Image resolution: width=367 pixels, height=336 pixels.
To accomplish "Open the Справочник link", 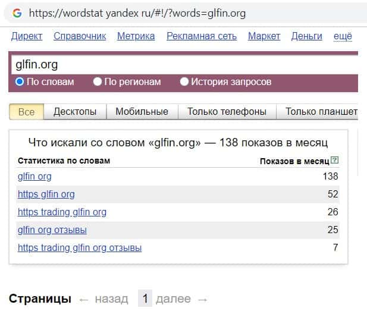I will pyautogui.click(x=80, y=36).
